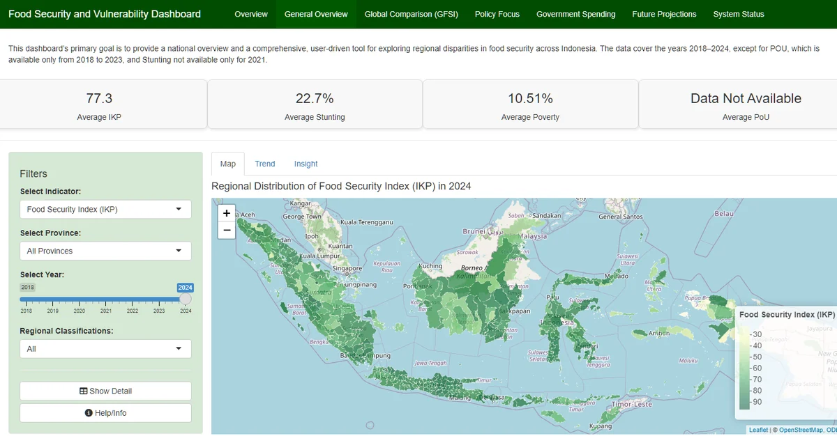This screenshot has width=837, height=436.
Task: Zoom in on the map
Action: 227,213
